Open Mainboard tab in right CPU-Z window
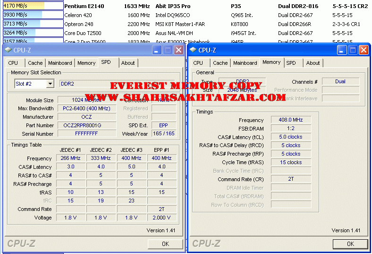Viewport: 372px width, 254px height. (245, 63)
